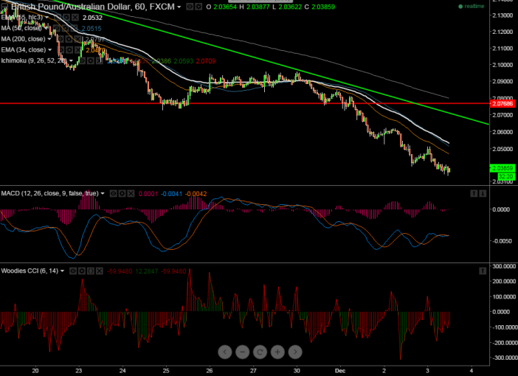518x376 pixels.
Task: Remove the EMA (34, close) indicator
Action: tap(78, 50)
